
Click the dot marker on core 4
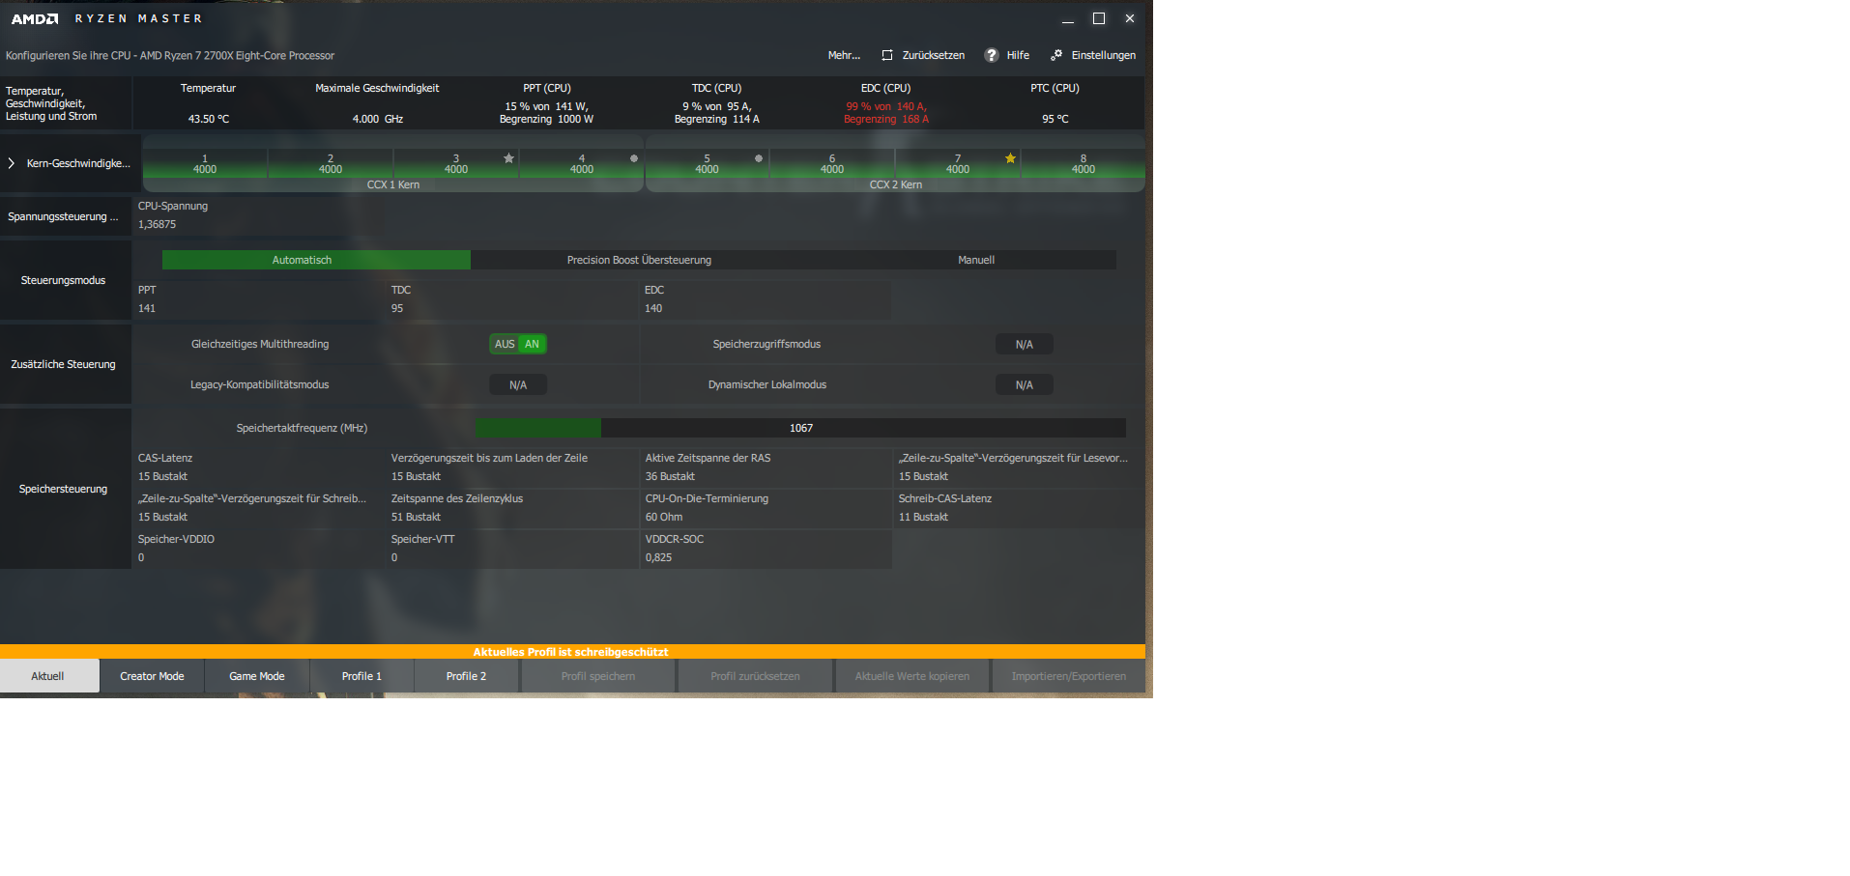point(634,158)
